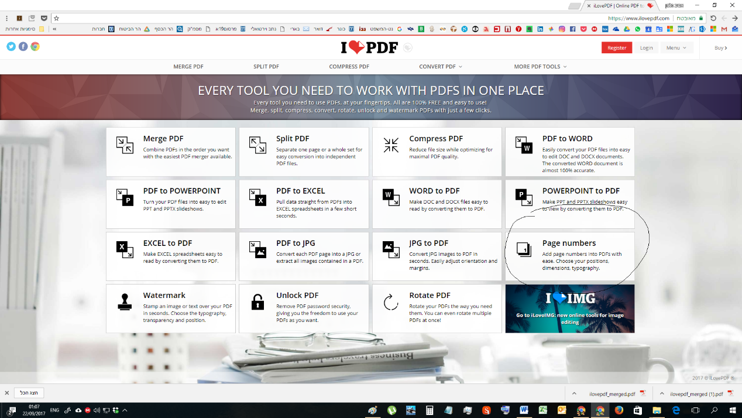The height and width of the screenshot is (418, 742).
Task: Open the MERGE PDF nav item
Action: click(188, 67)
